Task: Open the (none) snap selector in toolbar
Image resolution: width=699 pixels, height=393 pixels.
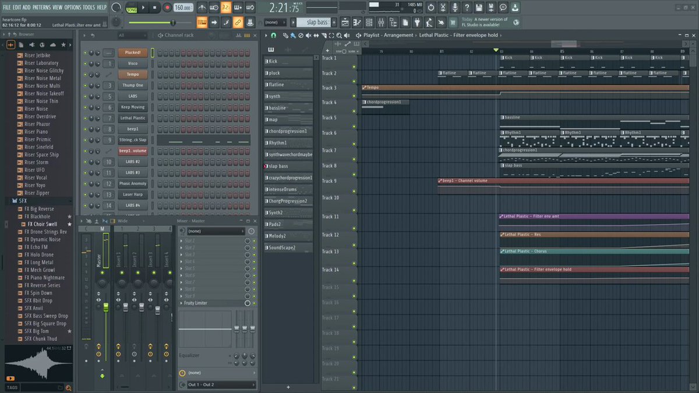Action: (276, 22)
